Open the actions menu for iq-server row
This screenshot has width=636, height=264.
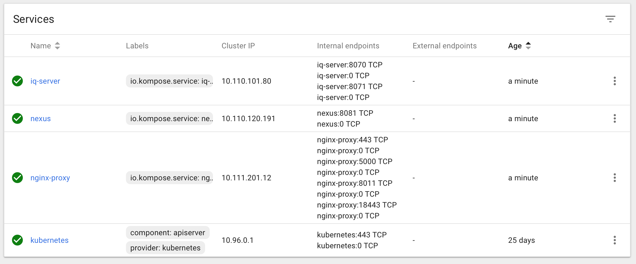point(615,81)
